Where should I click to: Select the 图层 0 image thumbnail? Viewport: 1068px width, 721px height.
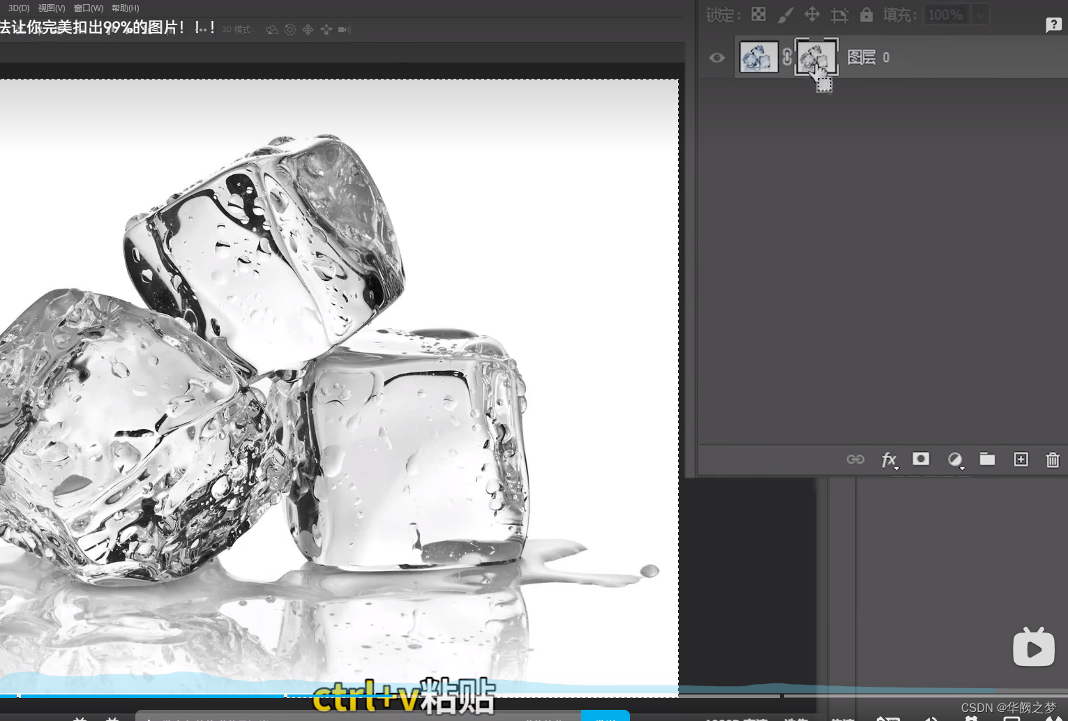point(759,57)
